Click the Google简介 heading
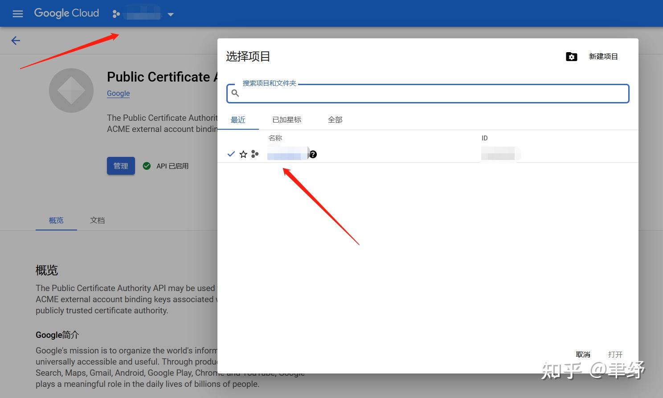 pyautogui.click(x=57, y=335)
